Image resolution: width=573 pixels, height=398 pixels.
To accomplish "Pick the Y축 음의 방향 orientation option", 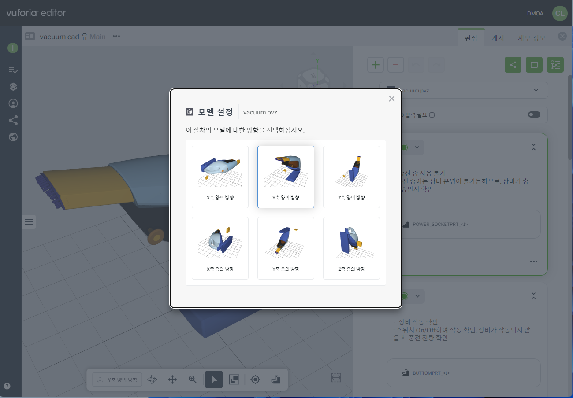I will pos(286,248).
